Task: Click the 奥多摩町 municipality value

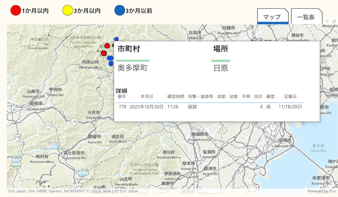Action: coord(132,67)
